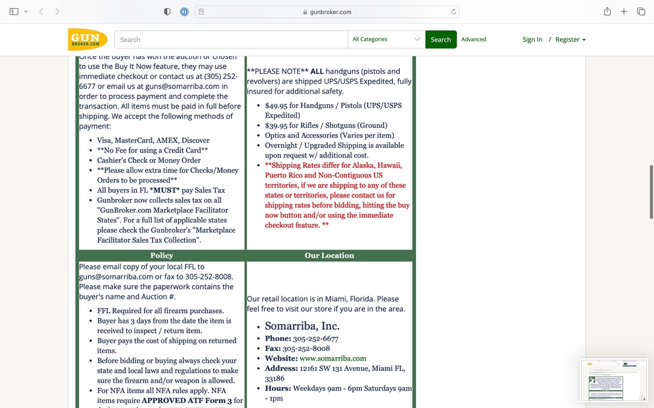Click the green Search button
The height and width of the screenshot is (408, 654).
440,39
